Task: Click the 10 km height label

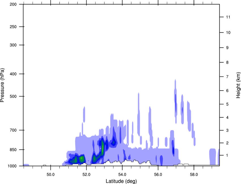Action: 228,33
